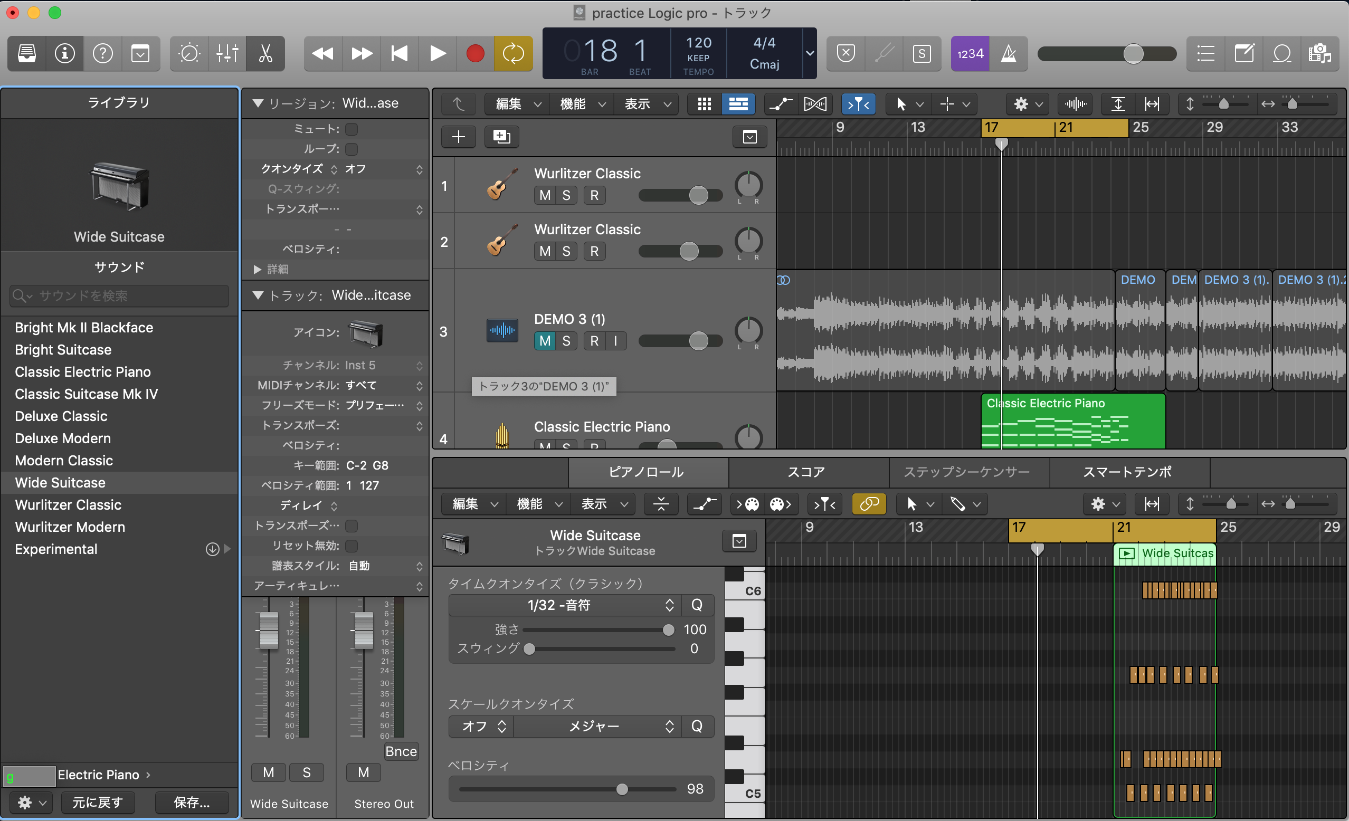Click the Add Track plus button

pos(459,136)
